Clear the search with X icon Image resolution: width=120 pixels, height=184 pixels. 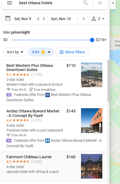100,3
